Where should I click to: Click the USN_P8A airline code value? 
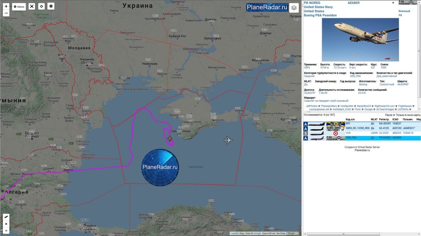tap(355, 76)
